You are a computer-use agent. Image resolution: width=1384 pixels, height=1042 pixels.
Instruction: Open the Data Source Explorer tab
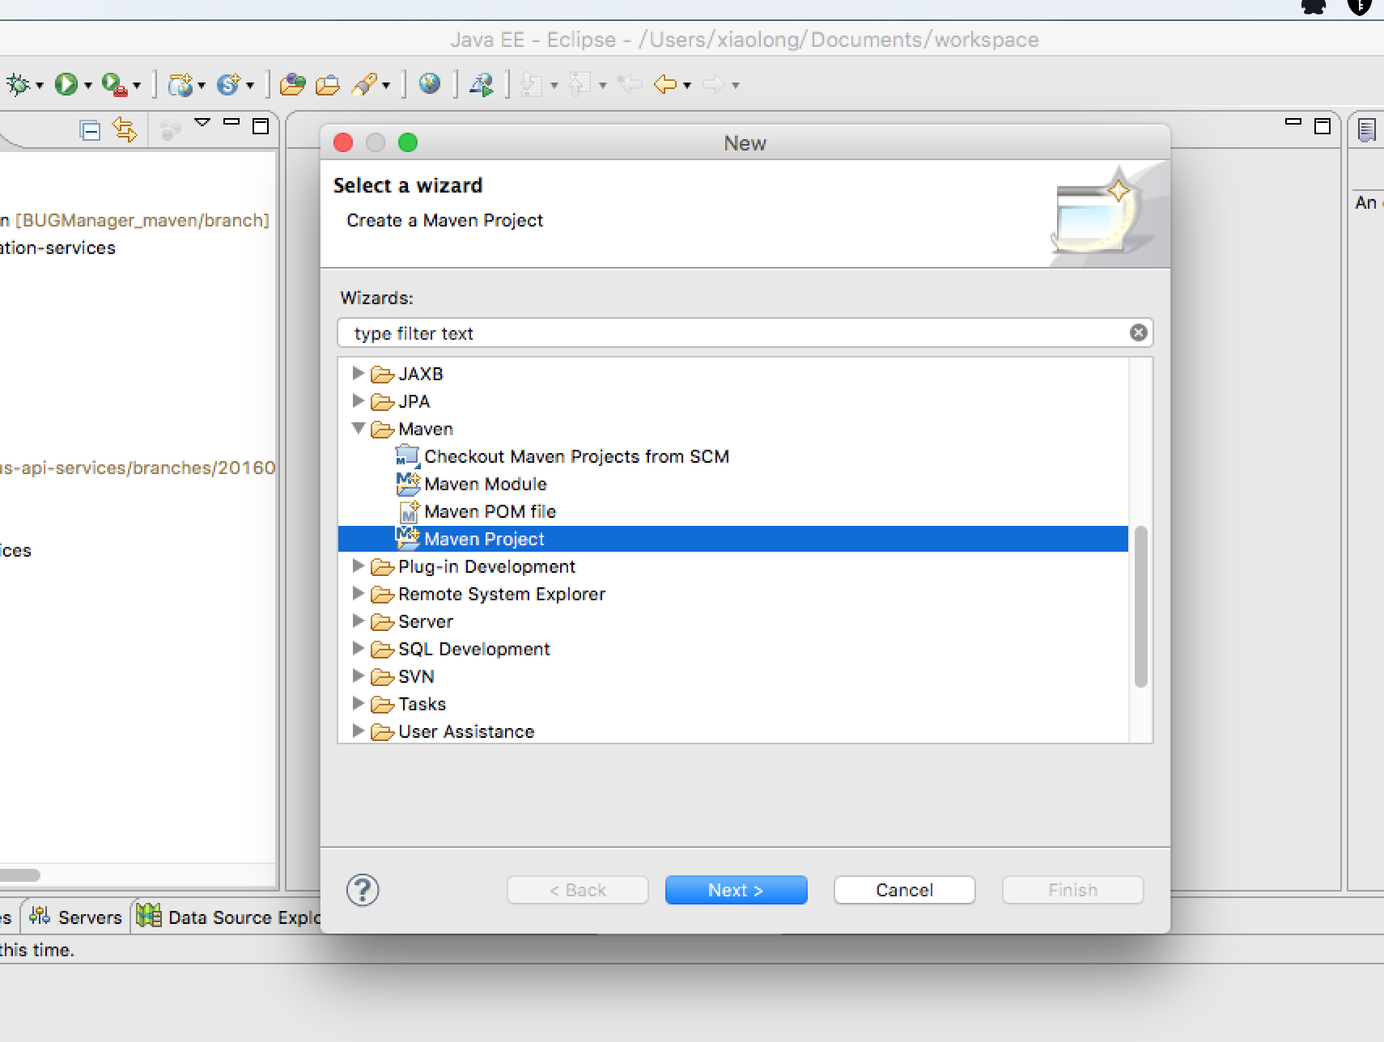pos(231,917)
